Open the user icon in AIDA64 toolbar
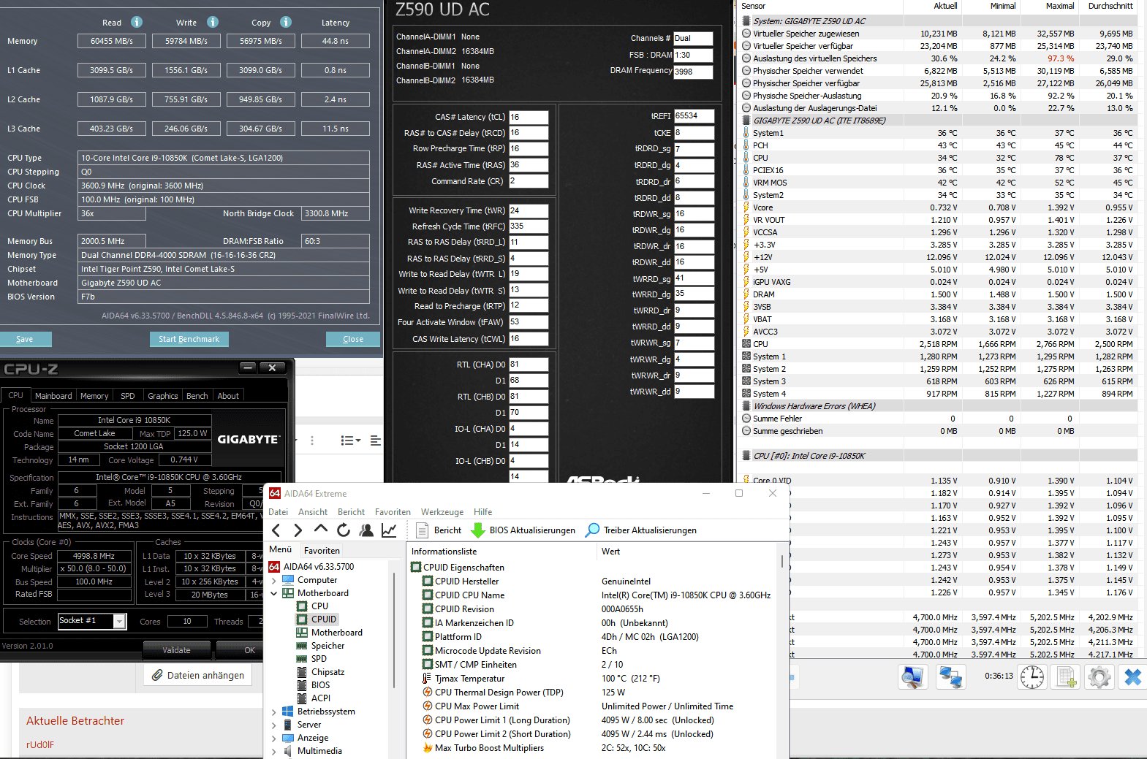The width and height of the screenshot is (1147, 759). click(x=366, y=530)
